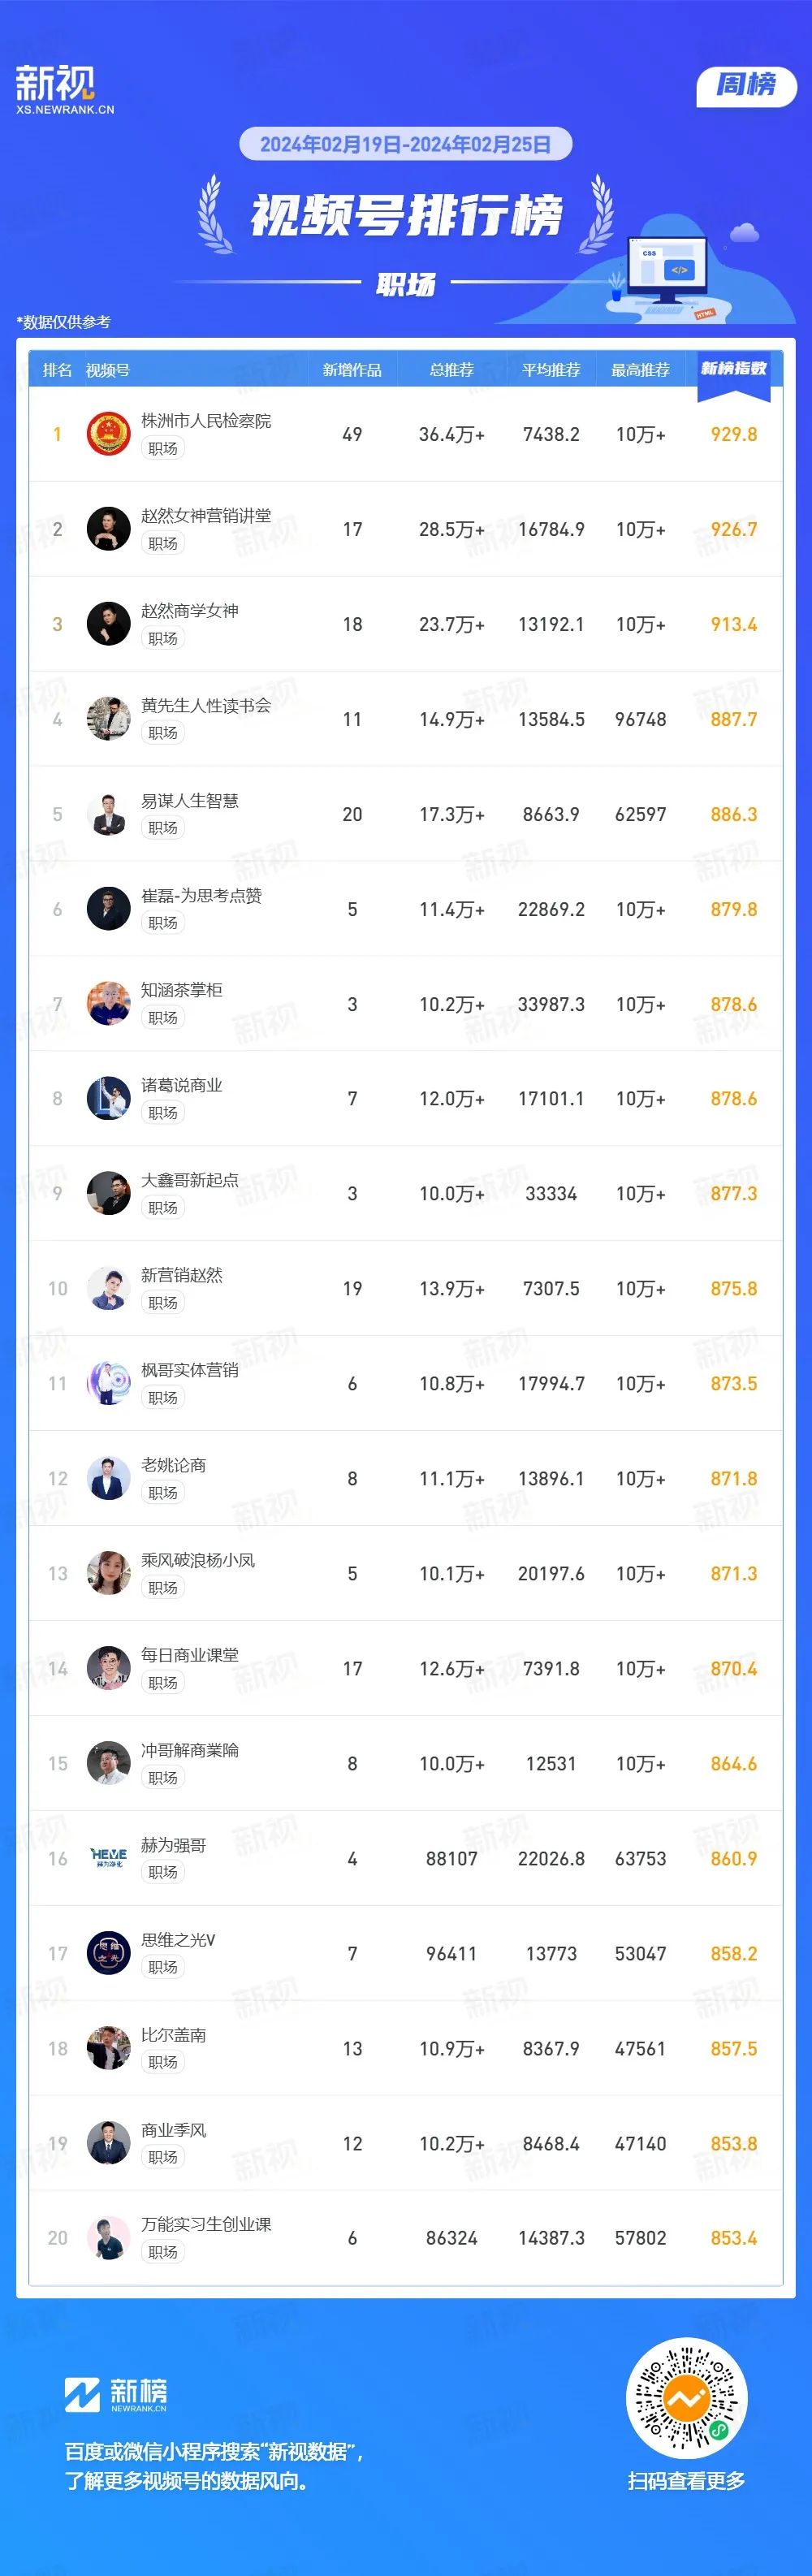Click the date range 2024年02月19日-2024年02月25日 pill

tap(405, 144)
